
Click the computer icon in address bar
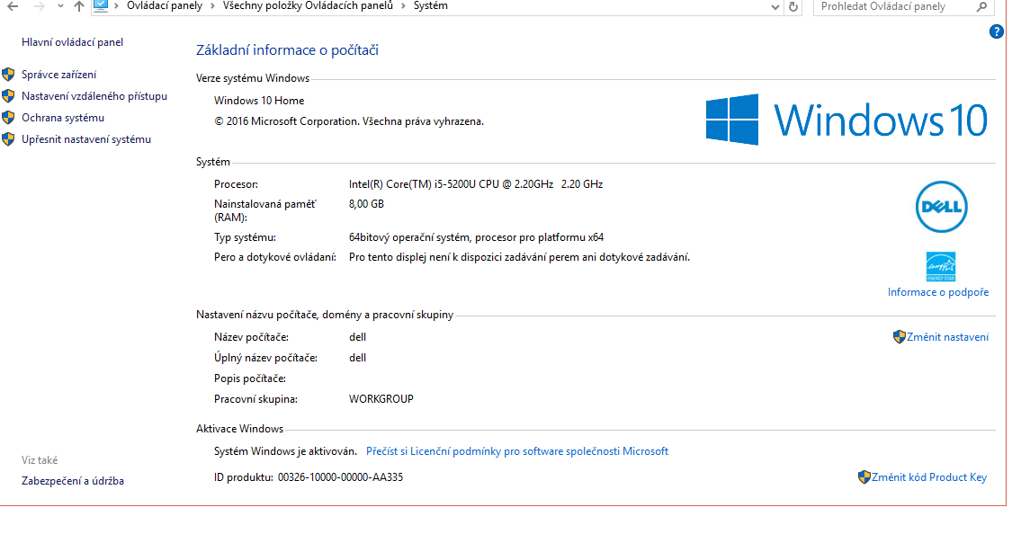point(101,5)
